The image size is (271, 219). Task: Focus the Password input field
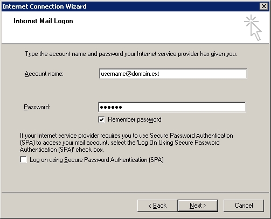click(x=172, y=107)
